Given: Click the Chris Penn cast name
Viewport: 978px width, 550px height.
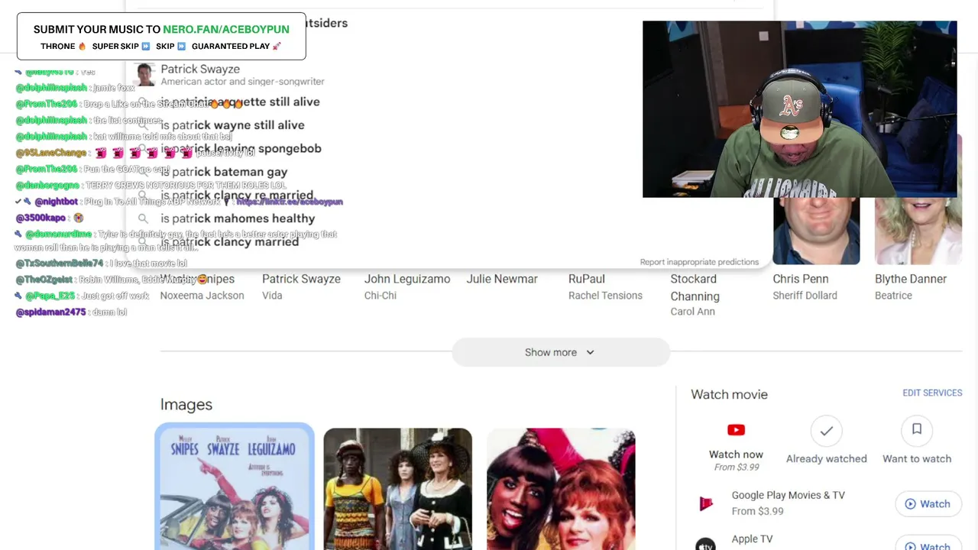Looking at the screenshot, I should coord(801,279).
